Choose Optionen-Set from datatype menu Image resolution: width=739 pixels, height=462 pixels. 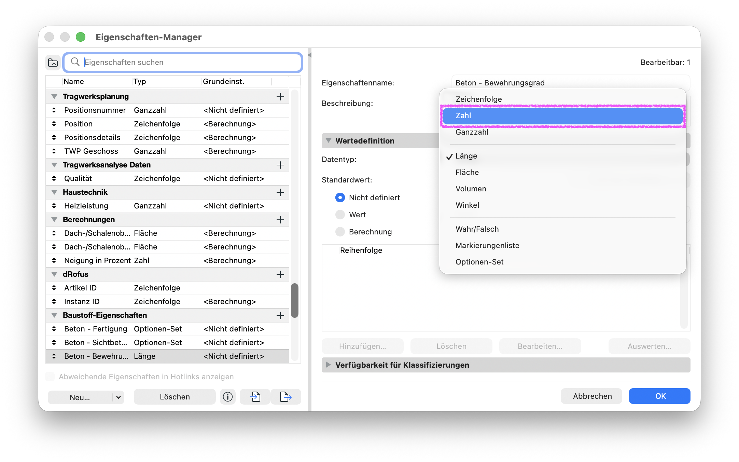(562, 262)
